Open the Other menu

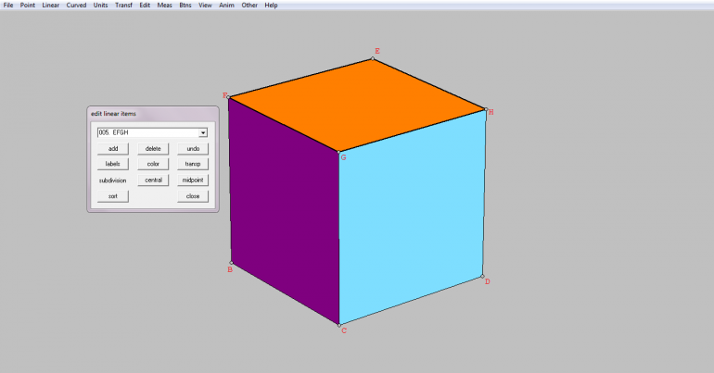tap(249, 5)
